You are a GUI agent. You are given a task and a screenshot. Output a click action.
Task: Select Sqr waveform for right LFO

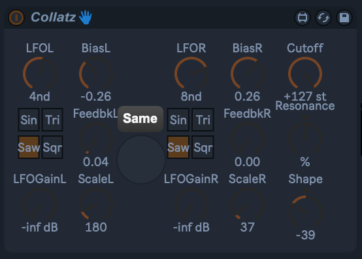click(x=203, y=147)
